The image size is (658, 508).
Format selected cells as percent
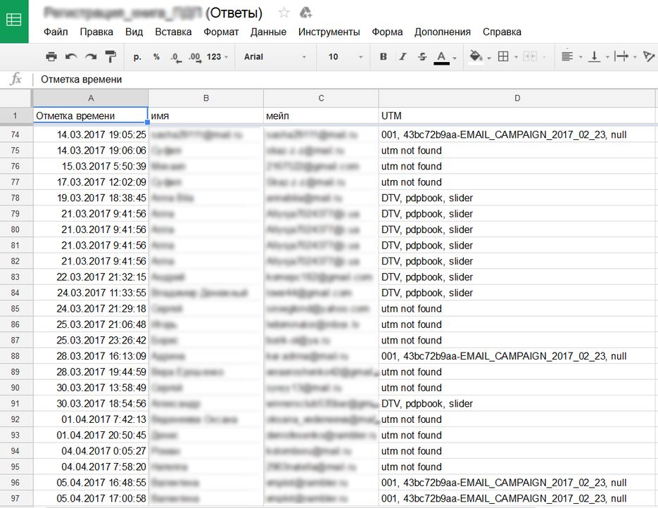pyautogui.click(x=156, y=56)
